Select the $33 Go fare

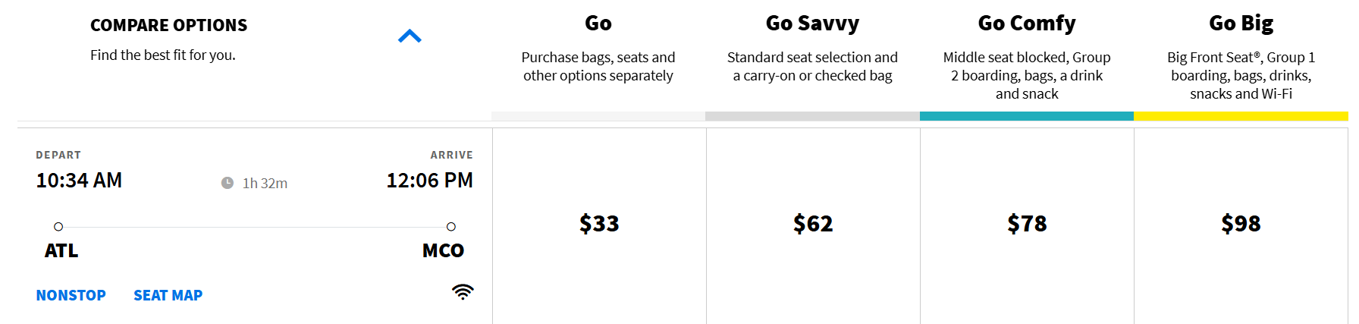click(599, 224)
